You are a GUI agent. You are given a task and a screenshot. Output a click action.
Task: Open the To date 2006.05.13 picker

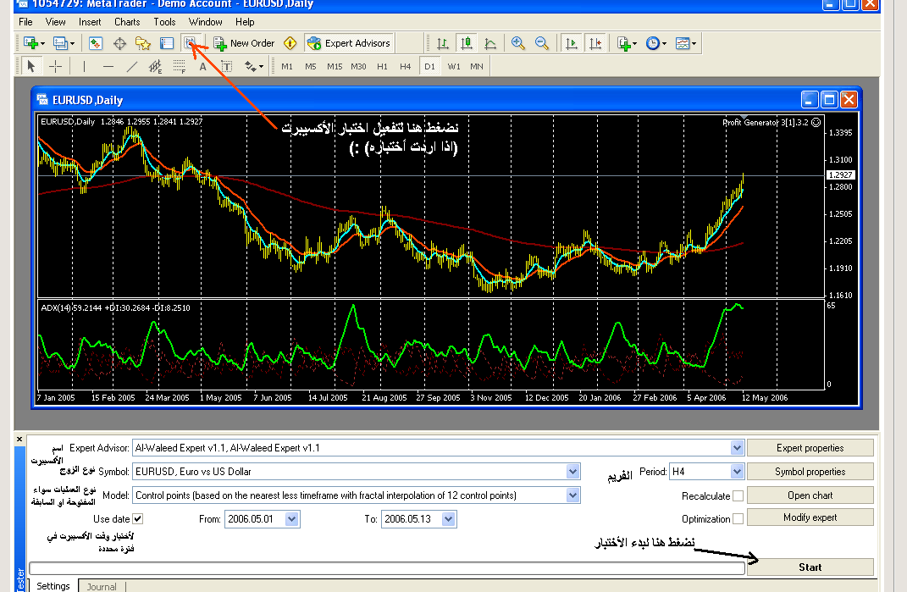[x=448, y=519]
